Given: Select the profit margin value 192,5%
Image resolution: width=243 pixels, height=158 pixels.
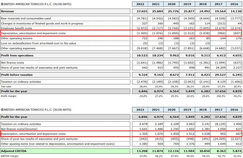Looking at the screenshot, I should pos(221,96).
